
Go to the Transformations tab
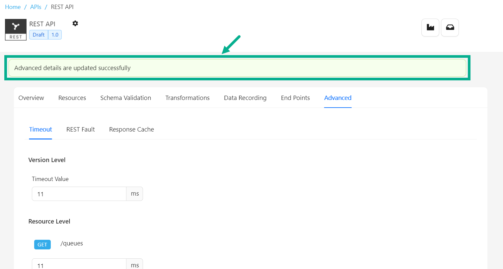pos(187,98)
